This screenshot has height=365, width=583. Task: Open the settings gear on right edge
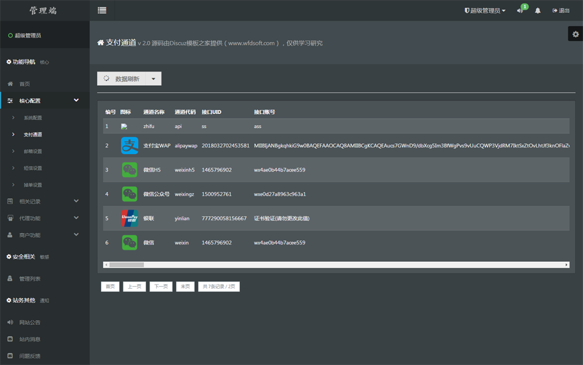point(575,34)
